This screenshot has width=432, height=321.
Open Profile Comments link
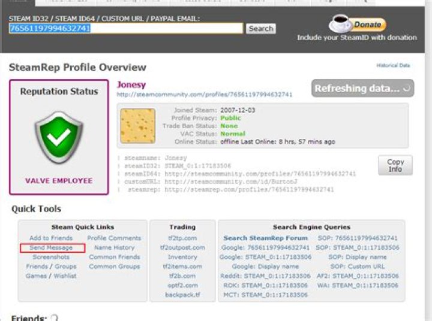[x=114, y=238]
